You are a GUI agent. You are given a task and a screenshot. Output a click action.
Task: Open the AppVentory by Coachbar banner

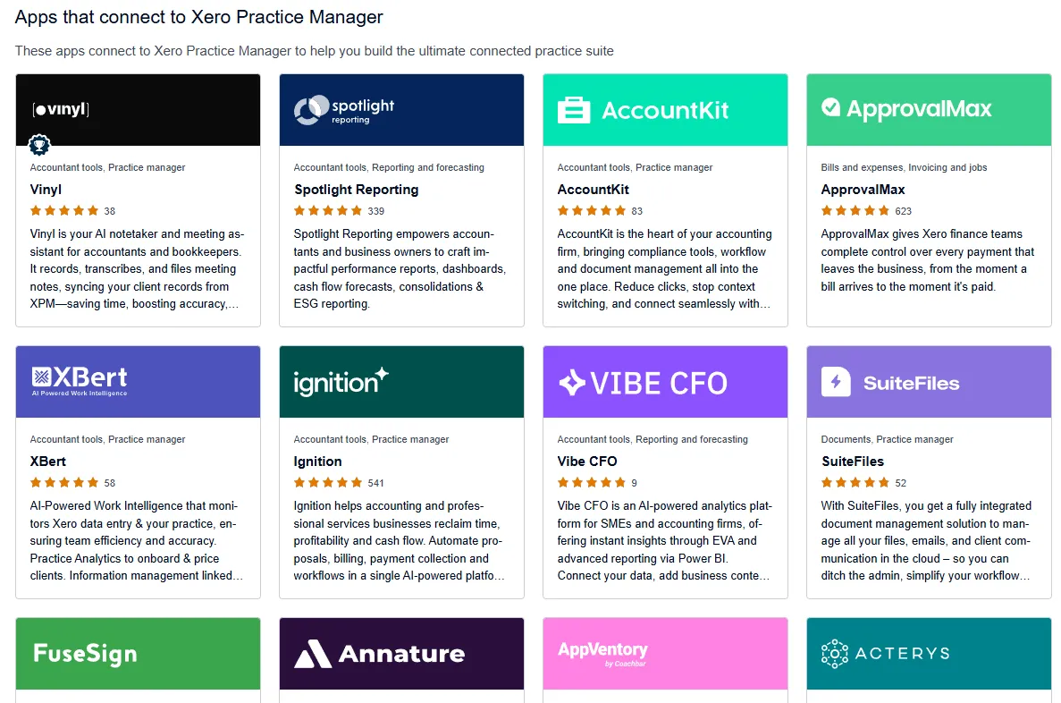(x=665, y=654)
